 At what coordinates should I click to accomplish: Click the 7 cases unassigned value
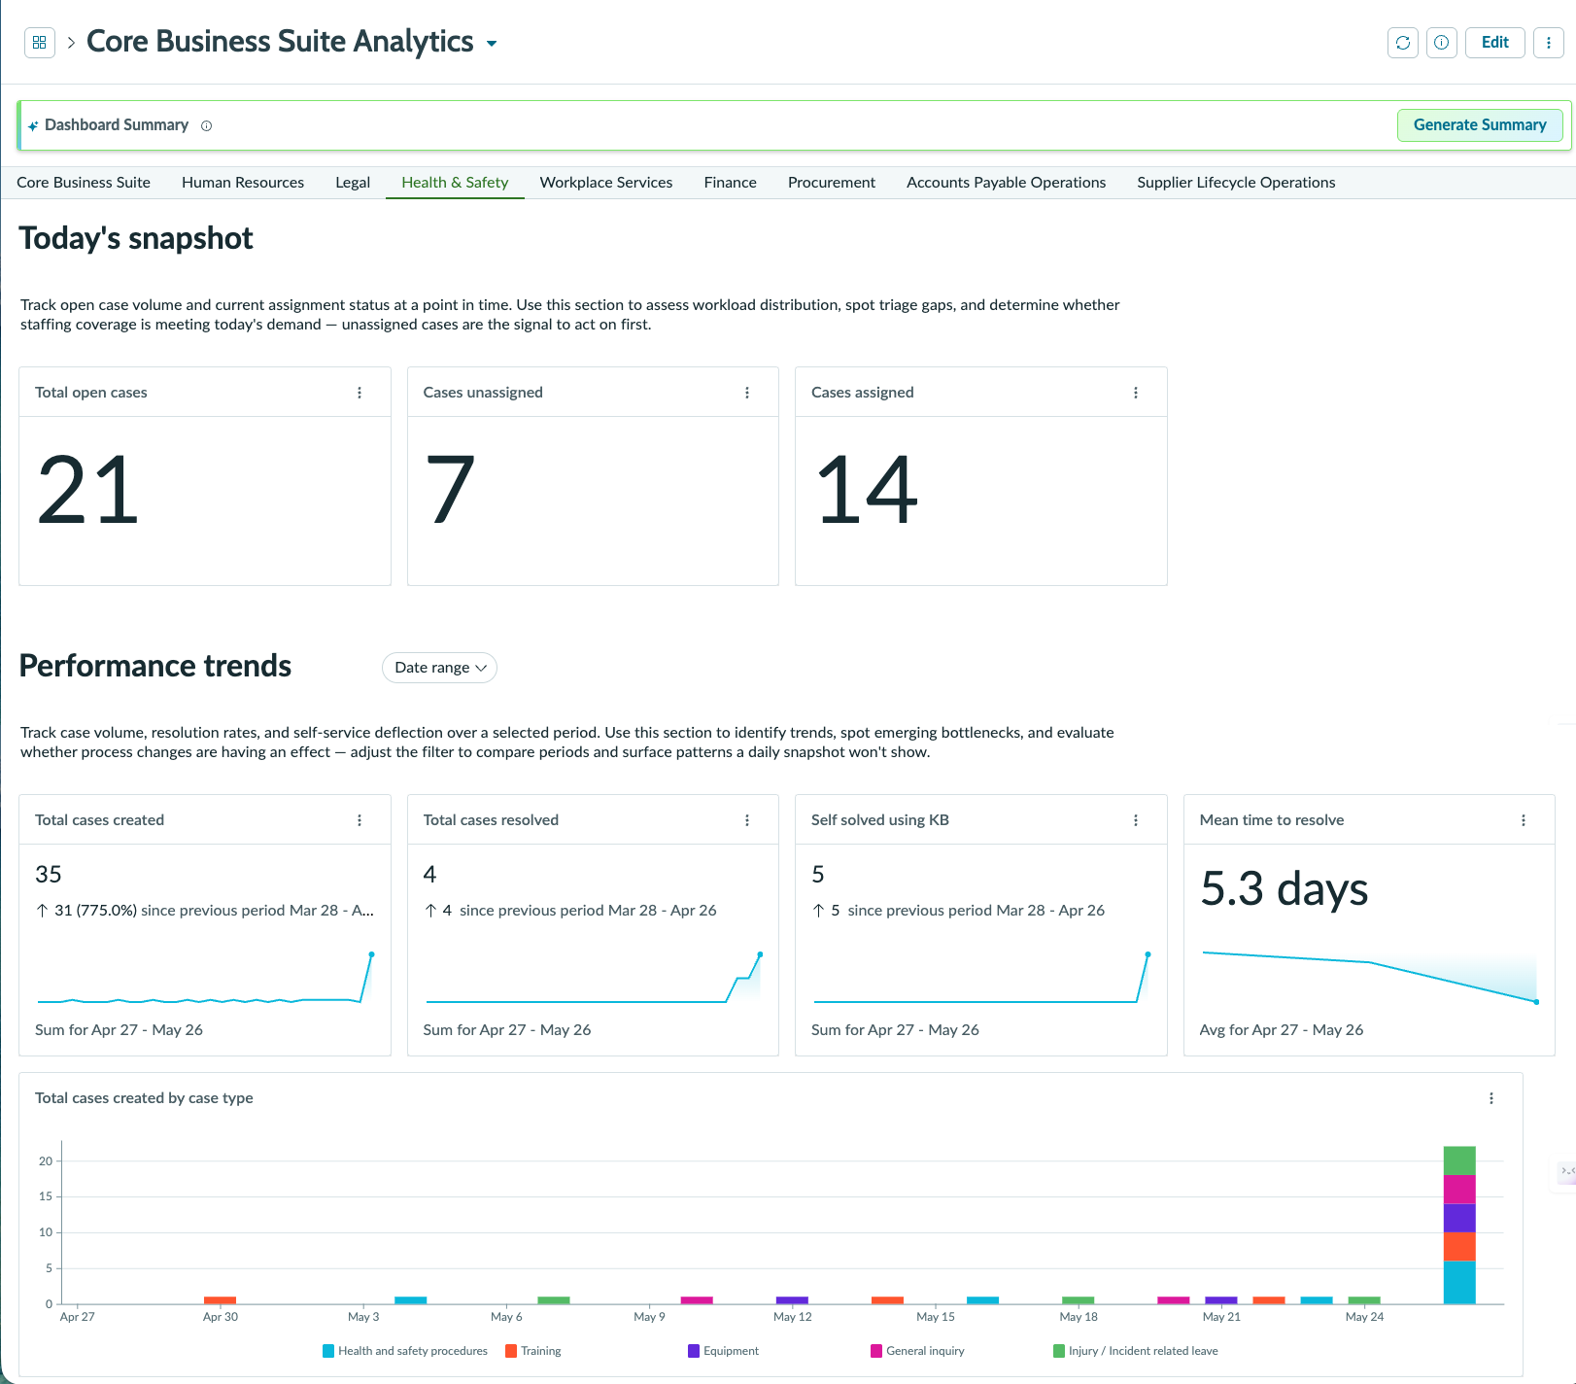450,491
